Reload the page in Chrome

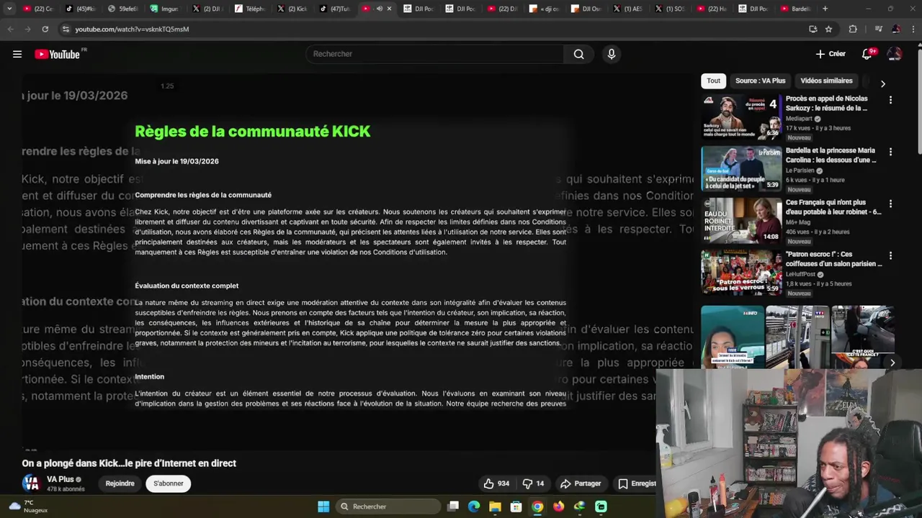[45, 29]
